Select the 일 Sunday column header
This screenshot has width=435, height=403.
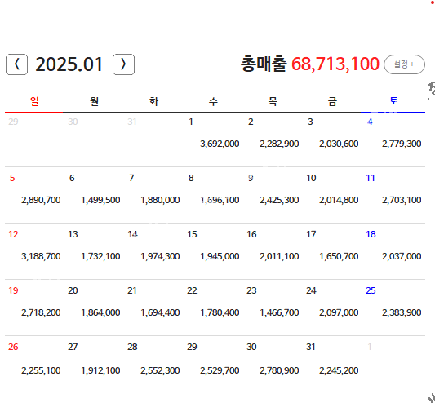point(34,101)
